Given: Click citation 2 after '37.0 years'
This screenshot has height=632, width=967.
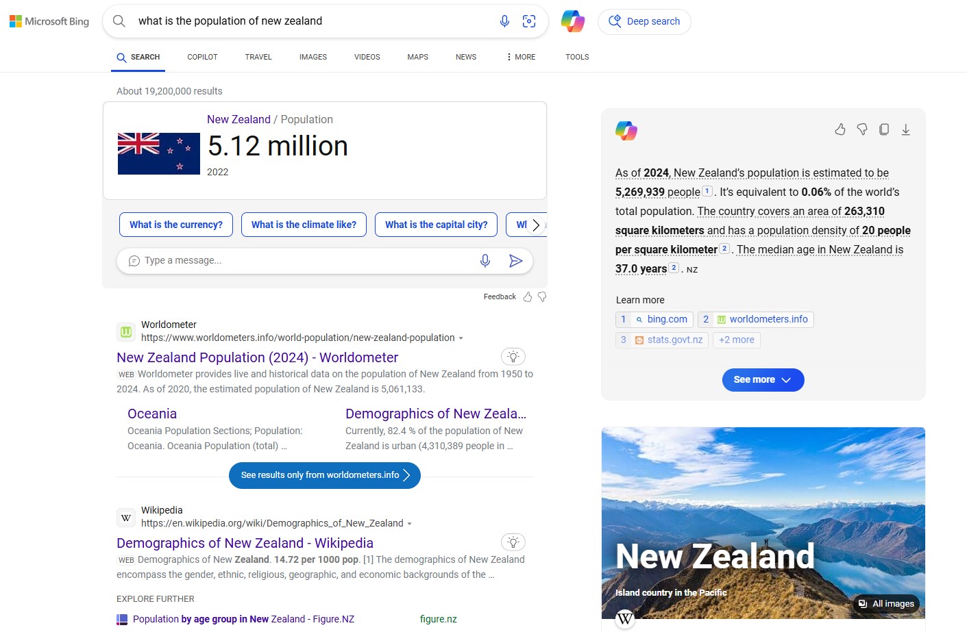Looking at the screenshot, I should 674,268.
